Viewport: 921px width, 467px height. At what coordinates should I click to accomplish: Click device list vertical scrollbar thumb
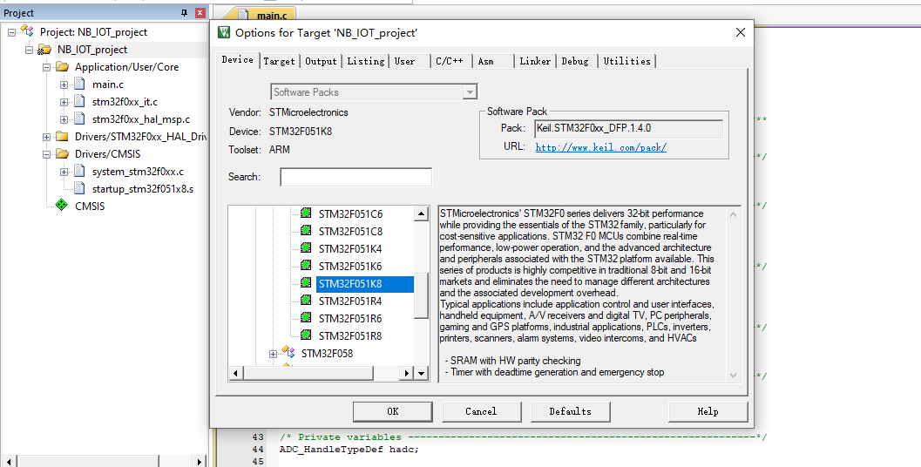[x=421, y=296]
